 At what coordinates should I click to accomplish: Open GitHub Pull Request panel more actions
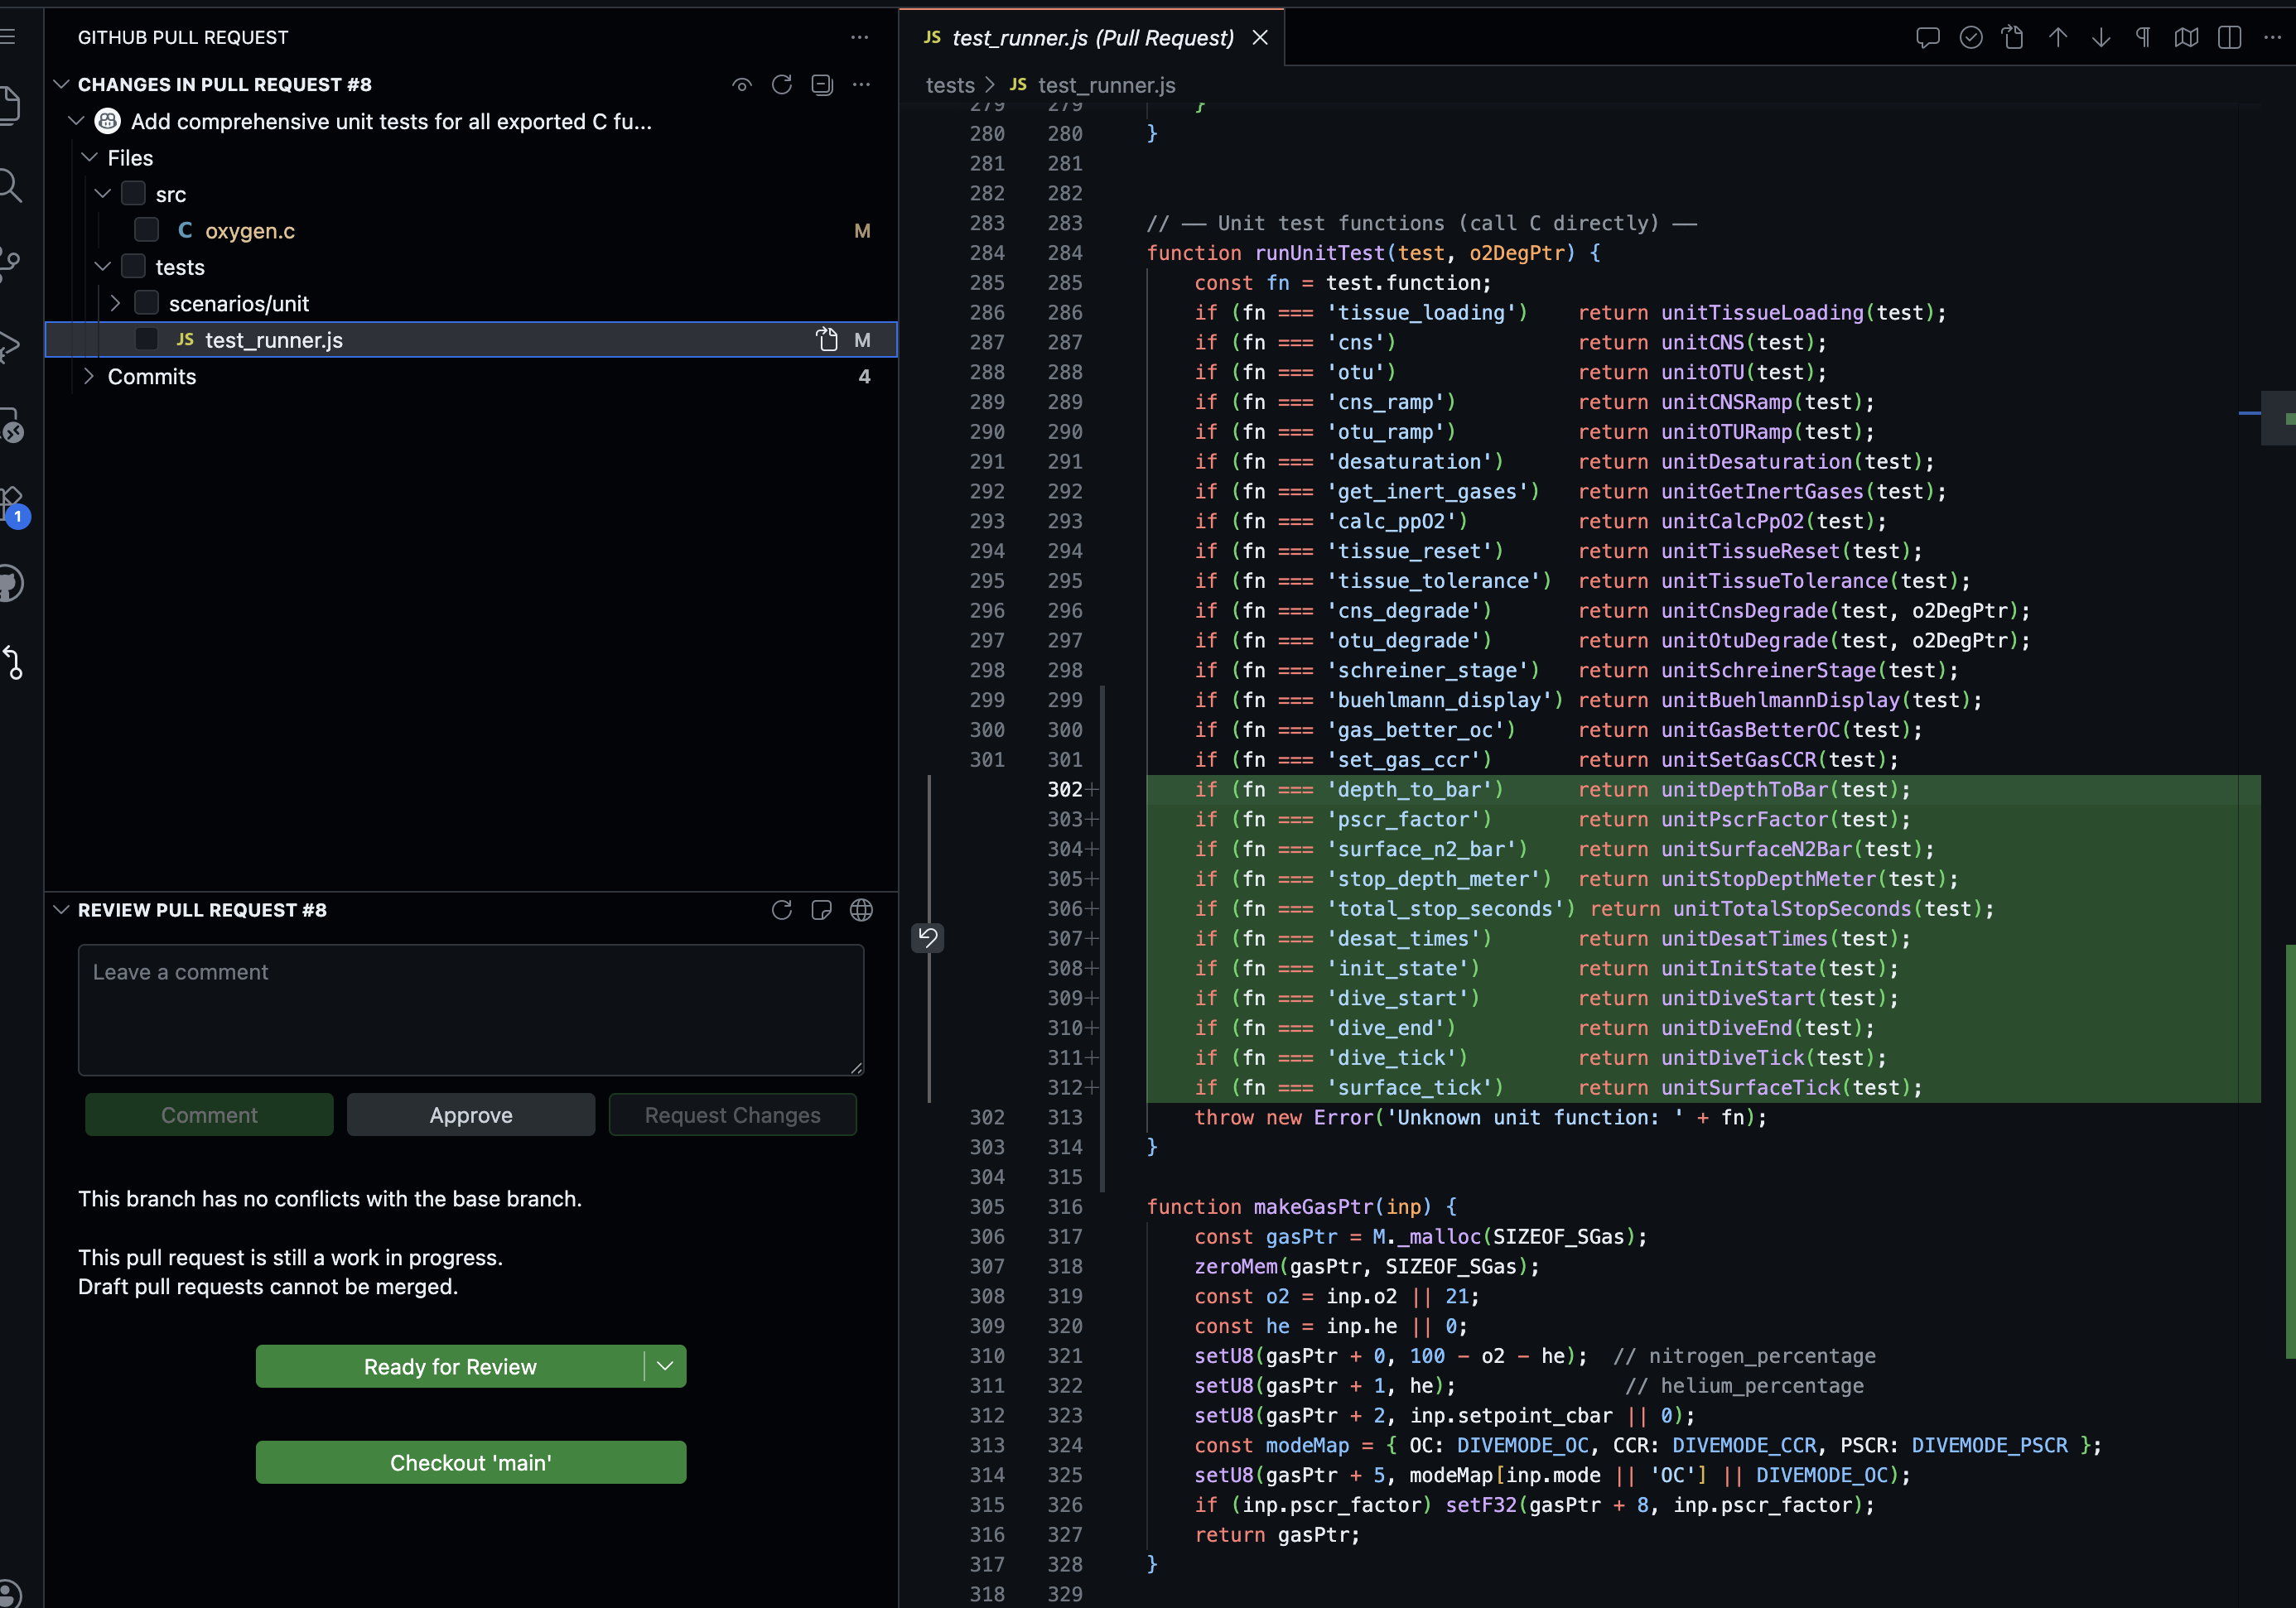pos(860,38)
